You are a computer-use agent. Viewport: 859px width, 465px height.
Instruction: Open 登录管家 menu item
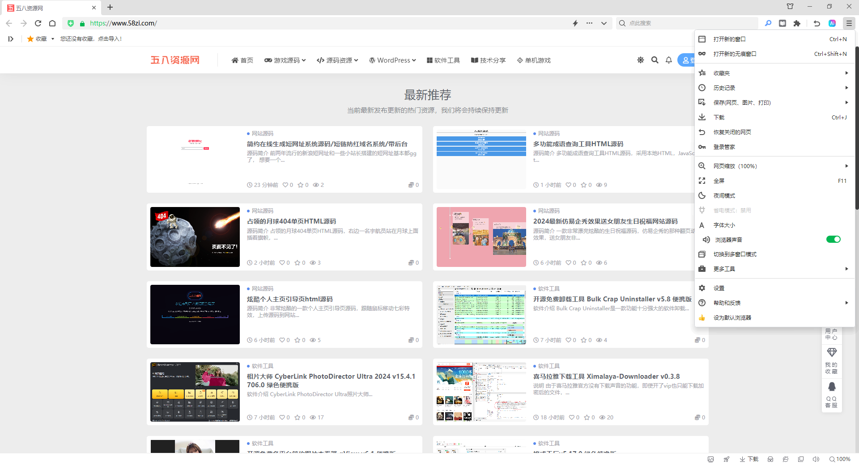pyautogui.click(x=774, y=147)
